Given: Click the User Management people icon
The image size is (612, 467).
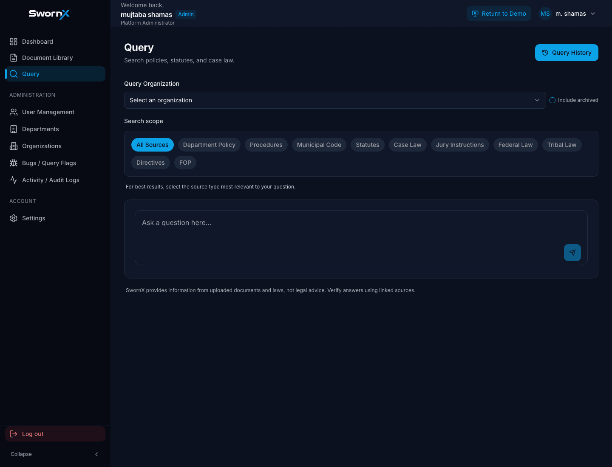Looking at the screenshot, I should [14, 112].
